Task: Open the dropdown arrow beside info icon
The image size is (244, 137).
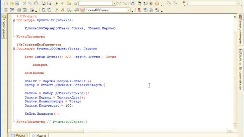Action: (x=161, y=5)
